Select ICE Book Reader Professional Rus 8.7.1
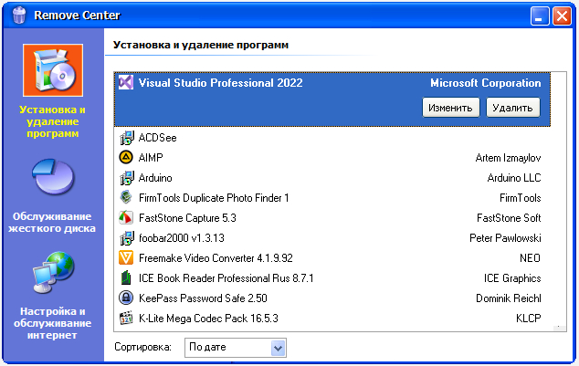Screen dimensions: 579x366 point(331,277)
